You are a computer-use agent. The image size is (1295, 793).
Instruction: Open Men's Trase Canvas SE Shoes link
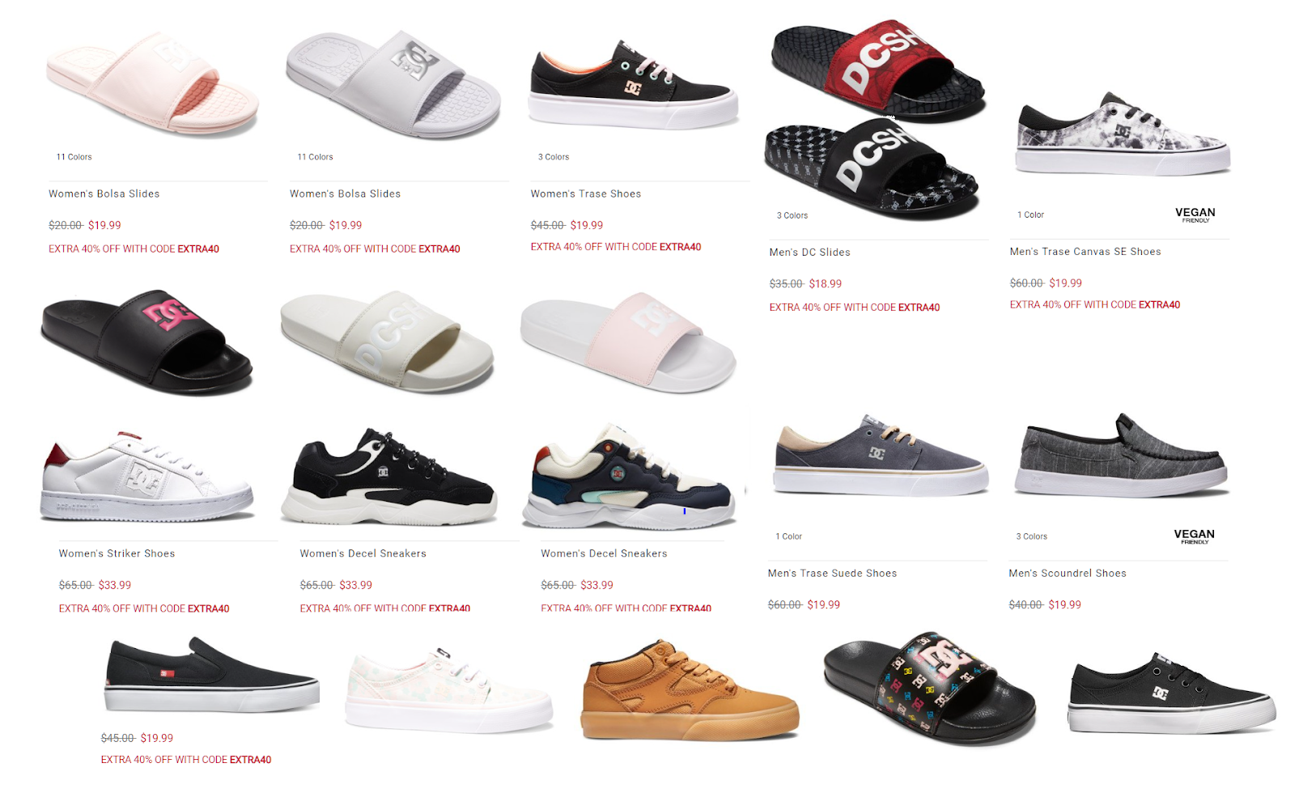pyautogui.click(x=1085, y=252)
